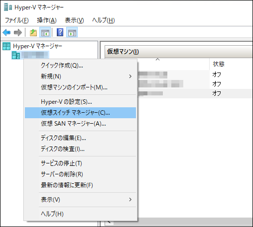Image resolution: width=253 pixels, height=227 pixels.
Task: Open the 操作(A) menu
Action: point(47,20)
